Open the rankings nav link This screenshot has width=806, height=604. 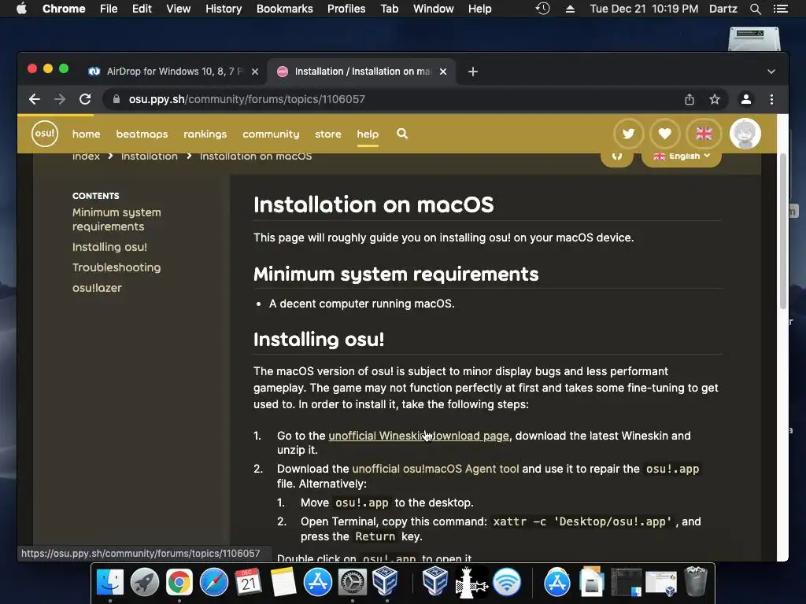coord(205,134)
